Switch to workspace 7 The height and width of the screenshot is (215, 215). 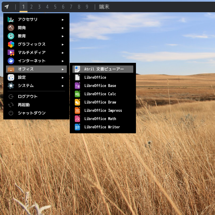(x=71, y=7)
